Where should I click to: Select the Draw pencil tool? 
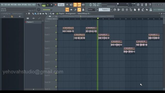33,14
